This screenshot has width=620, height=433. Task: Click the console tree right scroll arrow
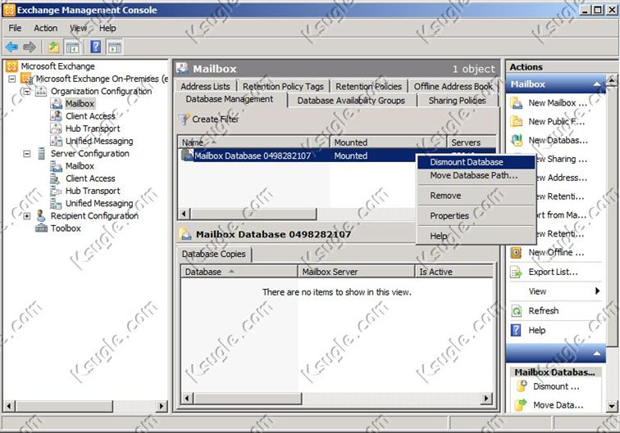coord(161,406)
